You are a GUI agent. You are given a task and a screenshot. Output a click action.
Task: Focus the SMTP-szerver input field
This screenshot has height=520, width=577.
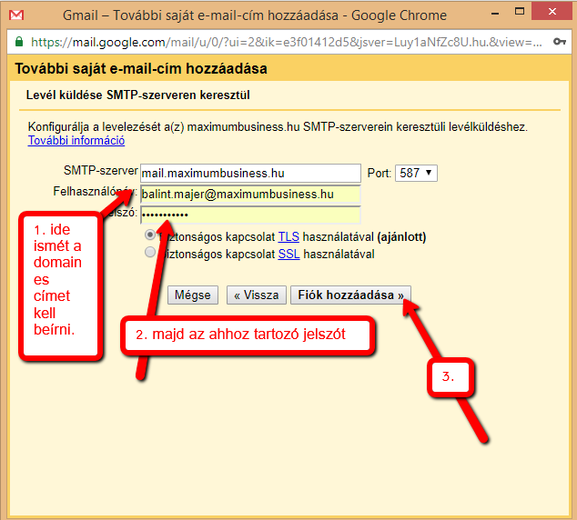pyautogui.click(x=250, y=173)
